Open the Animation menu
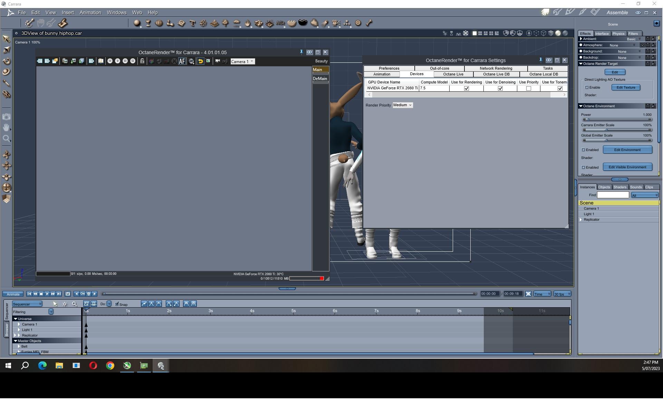The image size is (663, 400). (x=90, y=12)
